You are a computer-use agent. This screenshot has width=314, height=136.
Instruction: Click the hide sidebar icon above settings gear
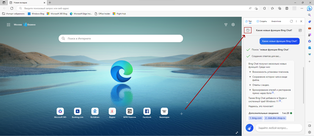(310, 126)
